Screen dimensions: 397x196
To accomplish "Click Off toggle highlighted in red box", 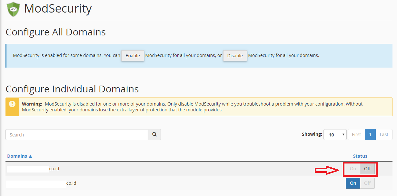I will 367,169.
